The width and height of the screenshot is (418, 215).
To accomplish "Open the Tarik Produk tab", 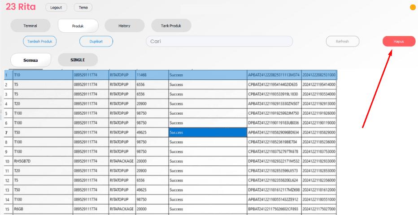I will tap(171, 26).
